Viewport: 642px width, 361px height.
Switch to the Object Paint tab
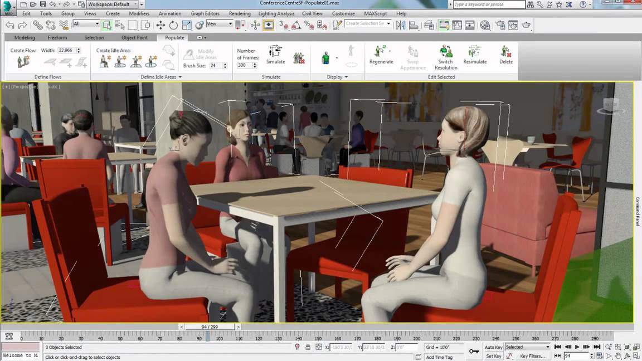[x=134, y=38]
